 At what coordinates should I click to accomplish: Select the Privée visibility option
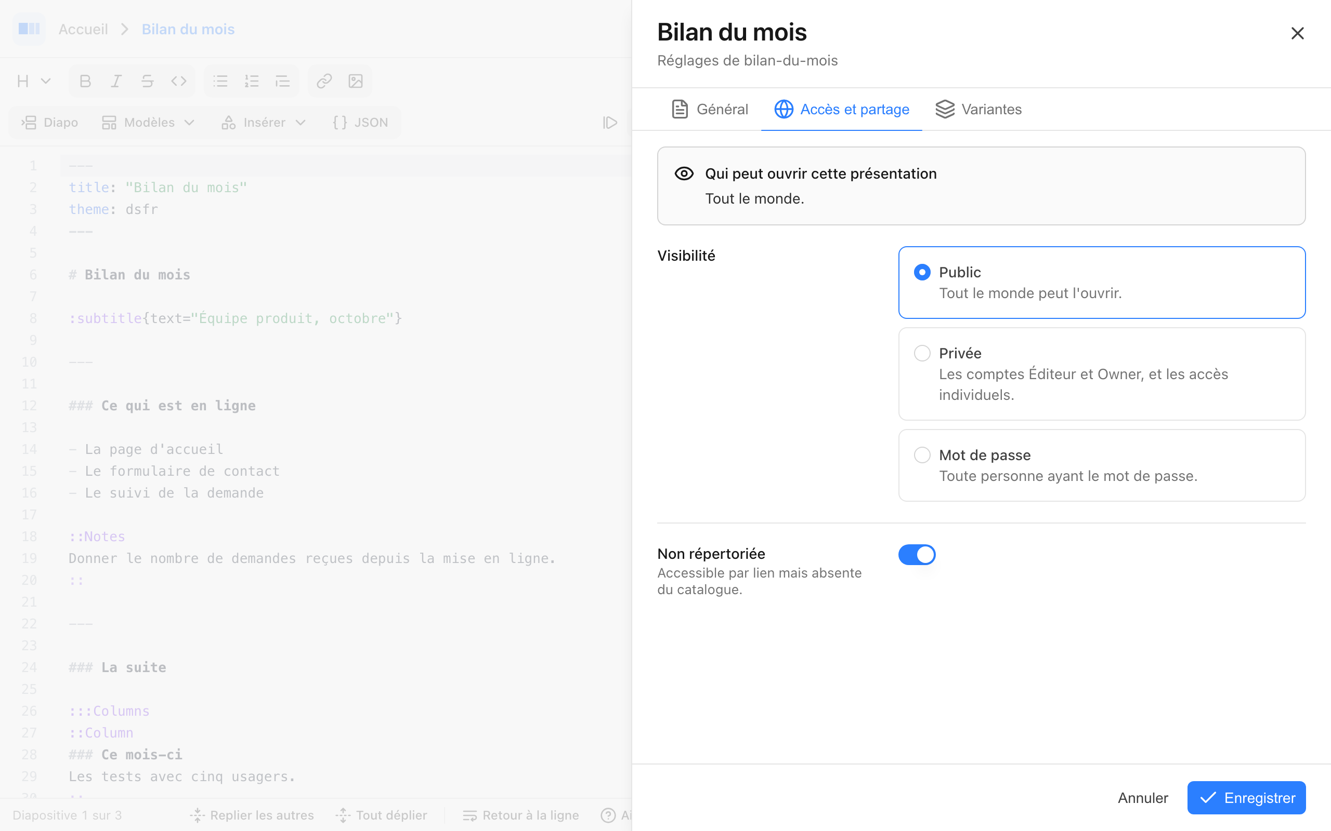pos(1102,374)
